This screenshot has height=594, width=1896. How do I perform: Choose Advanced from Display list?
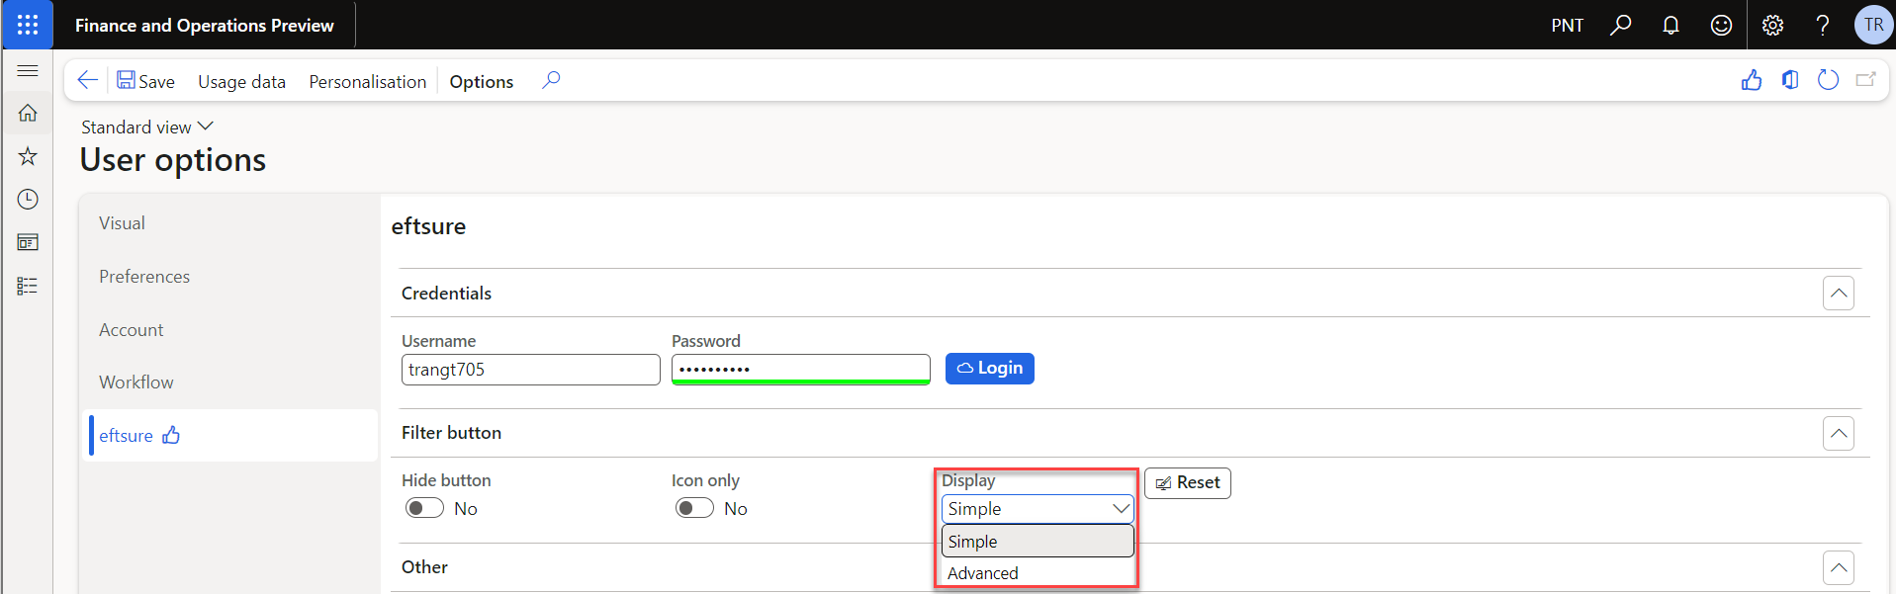coord(1038,573)
